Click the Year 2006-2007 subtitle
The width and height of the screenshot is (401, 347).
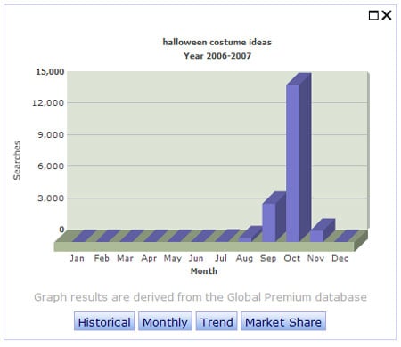(217, 56)
